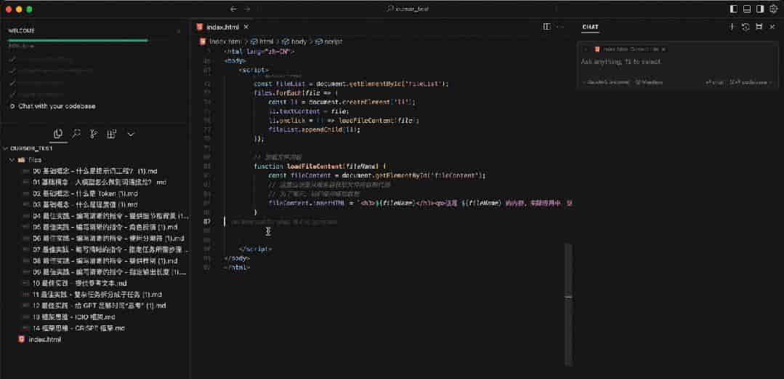The height and width of the screenshot is (379, 784).
Task: Select the index.html editor tab
Action: point(222,27)
